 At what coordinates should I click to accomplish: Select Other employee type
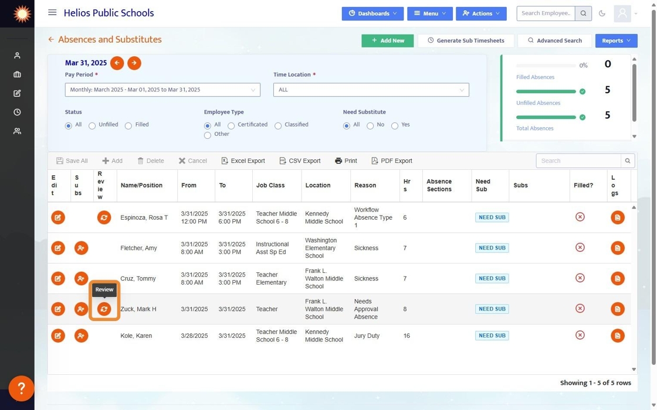pos(208,135)
